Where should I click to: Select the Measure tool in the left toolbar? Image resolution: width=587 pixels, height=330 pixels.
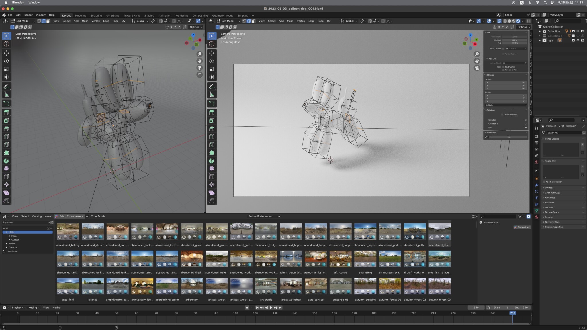pyautogui.click(x=6, y=94)
